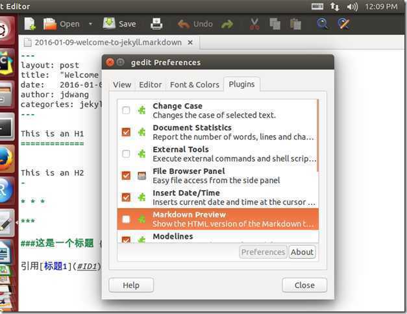Enable the Markdown Preview plugin checkbox
407x314 pixels.
click(x=126, y=219)
